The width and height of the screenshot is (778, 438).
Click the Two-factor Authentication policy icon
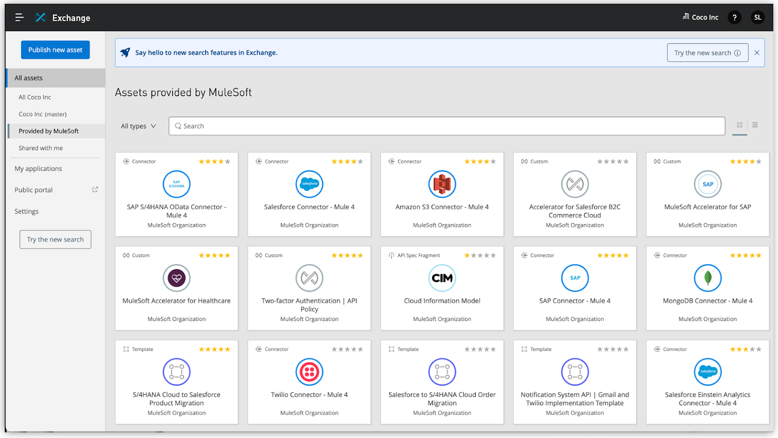coord(309,278)
